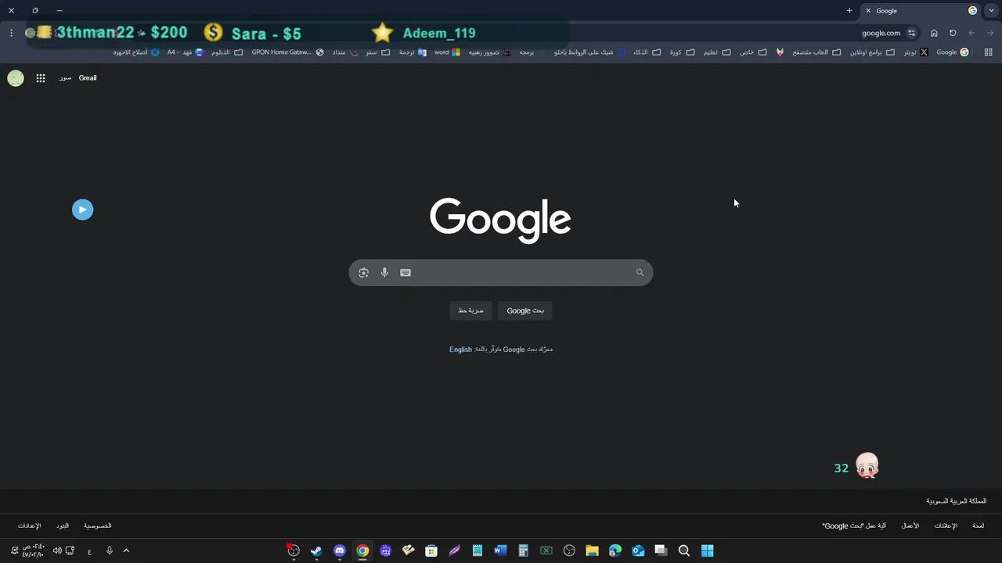Search by image with camera lens icon
This screenshot has width=1002, height=563.
[x=363, y=273]
